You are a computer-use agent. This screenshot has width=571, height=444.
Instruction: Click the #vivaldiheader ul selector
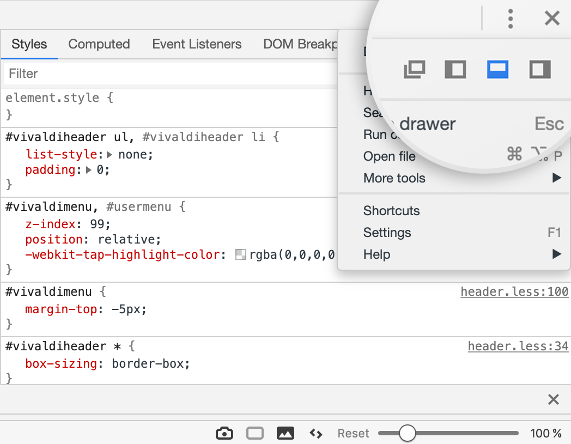point(66,137)
